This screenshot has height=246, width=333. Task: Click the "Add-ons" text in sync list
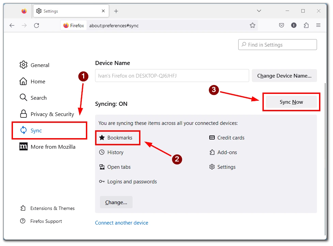(x=227, y=152)
